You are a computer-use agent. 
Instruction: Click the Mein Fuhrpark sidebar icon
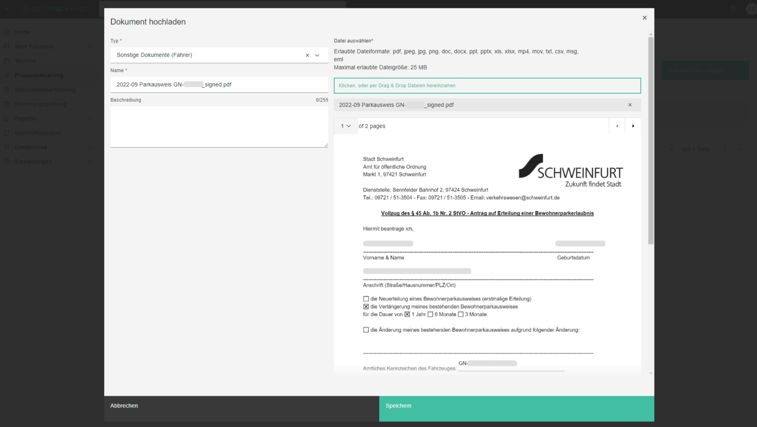pos(6,46)
